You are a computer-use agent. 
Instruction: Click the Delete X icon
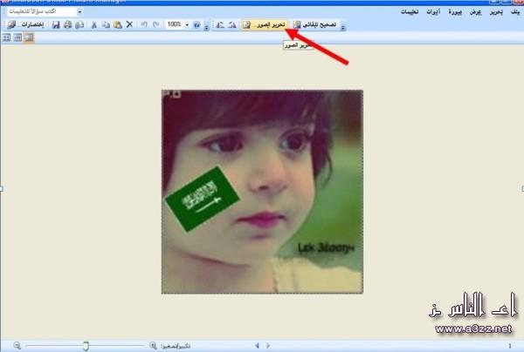pyautogui.click(x=129, y=25)
